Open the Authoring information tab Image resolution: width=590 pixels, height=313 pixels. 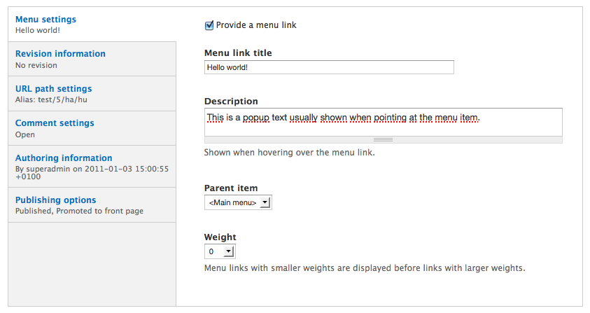point(64,158)
